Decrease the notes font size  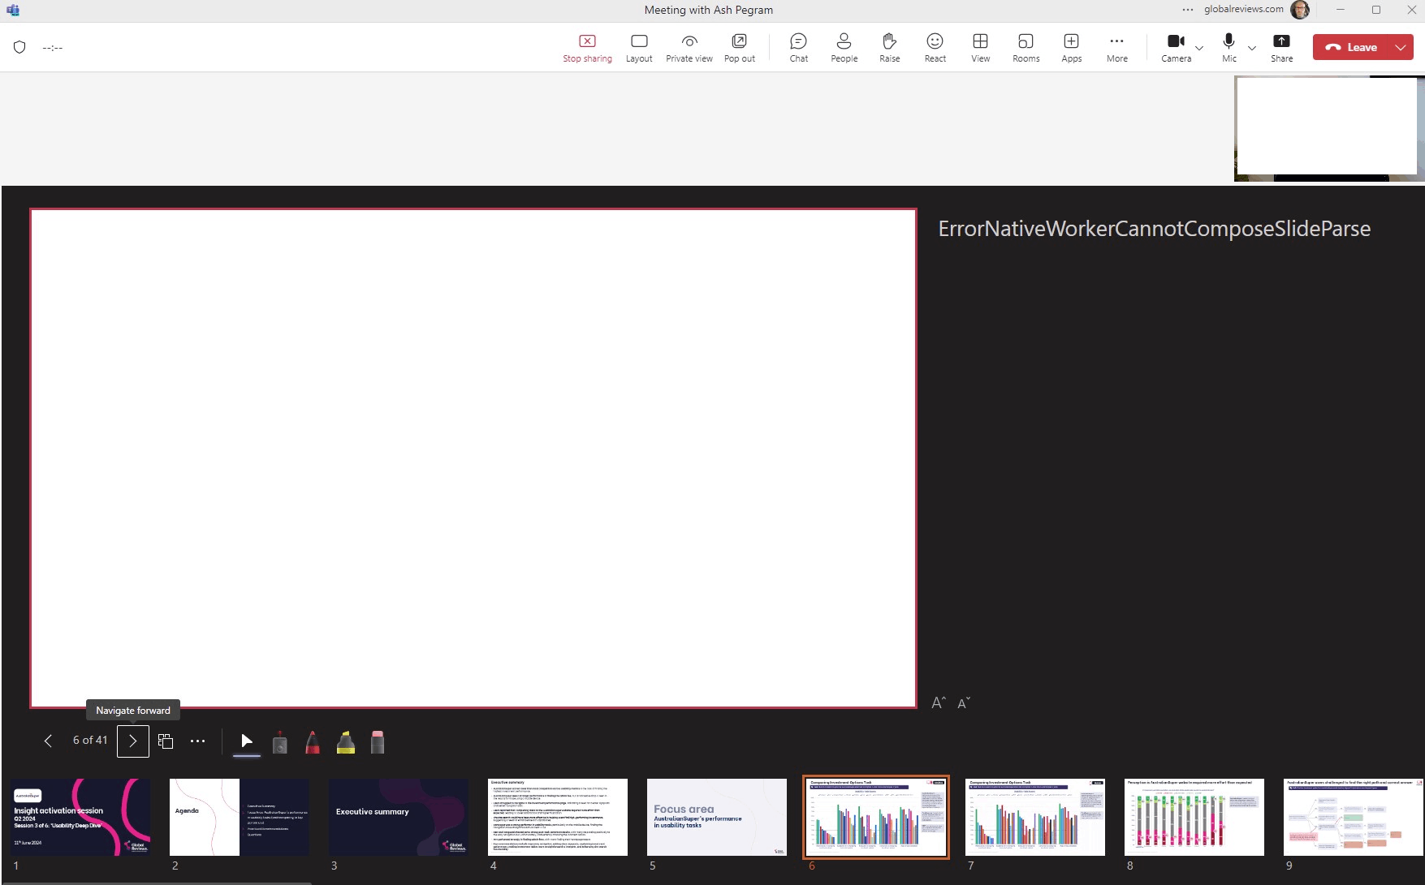tap(964, 702)
